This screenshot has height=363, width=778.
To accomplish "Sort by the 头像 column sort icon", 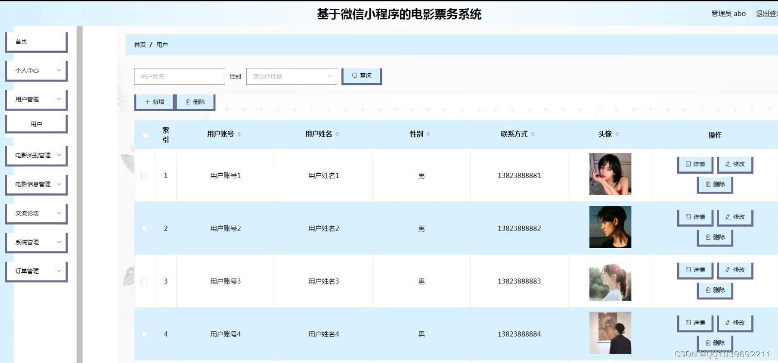I will tap(617, 134).
